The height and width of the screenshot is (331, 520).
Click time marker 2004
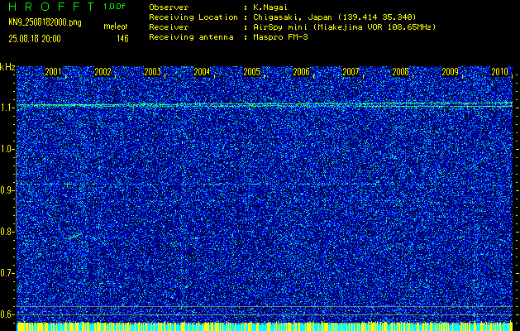pyautogui.click(x=202, y=72)
